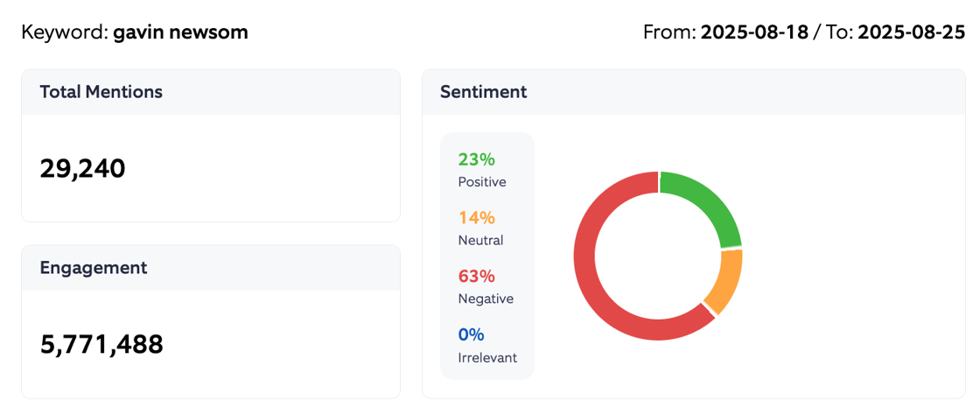
Task: Select the 14% Neutral percentage value
Action: (x=476, y=217)
